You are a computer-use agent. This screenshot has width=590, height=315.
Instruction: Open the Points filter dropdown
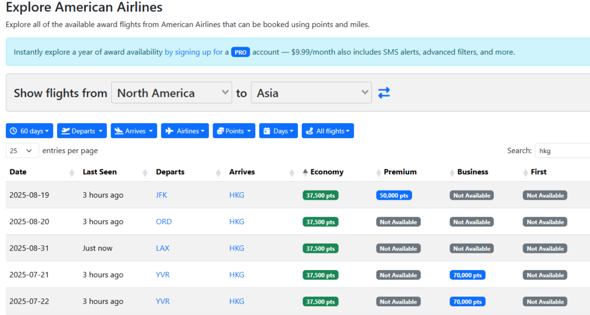pos(234,131)
